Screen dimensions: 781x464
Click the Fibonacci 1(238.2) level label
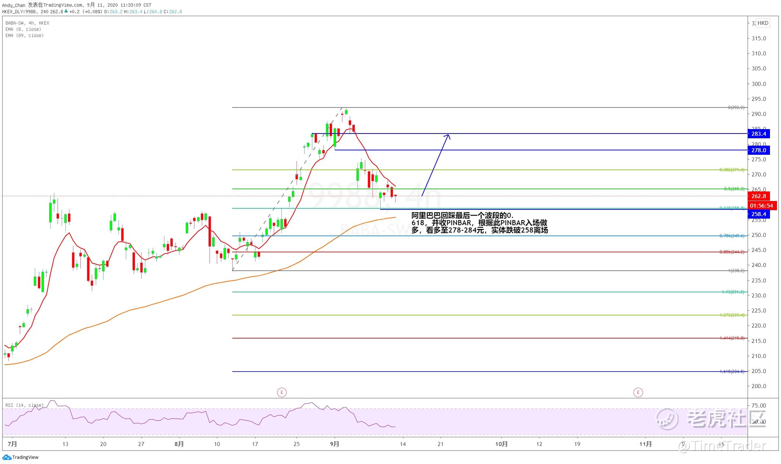736,271
